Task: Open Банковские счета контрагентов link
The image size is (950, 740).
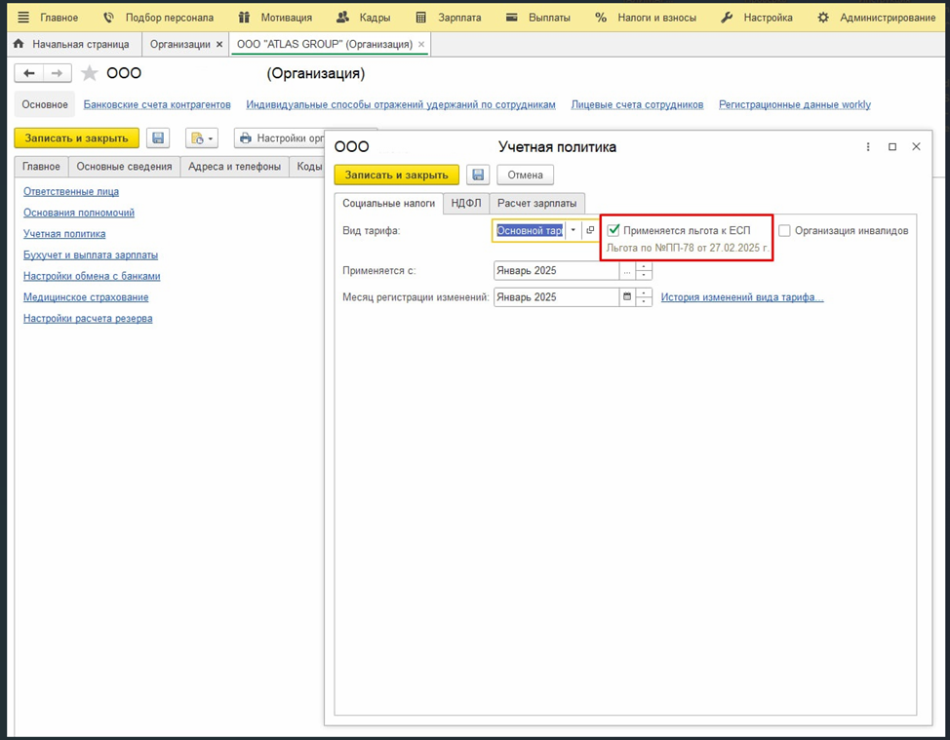Action: click(157, 104)
